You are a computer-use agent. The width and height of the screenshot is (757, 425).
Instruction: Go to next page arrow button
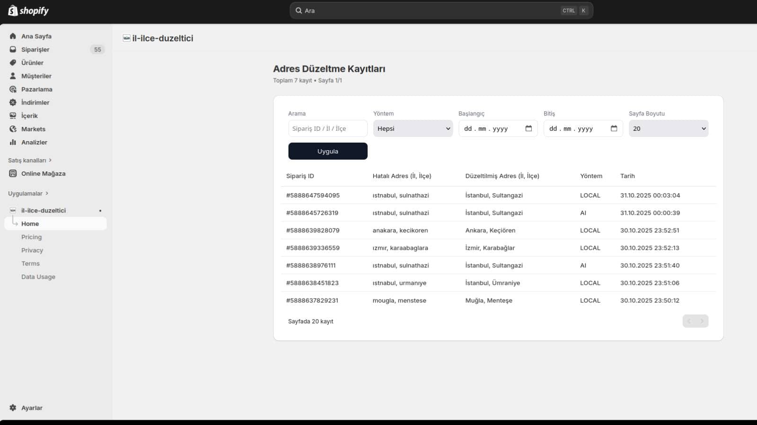tap(702, 321)
